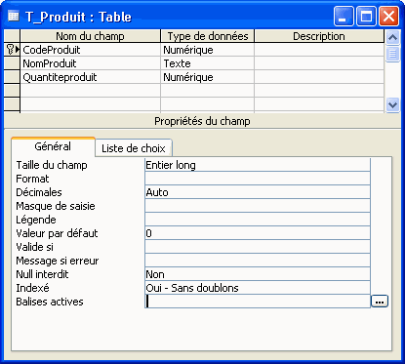
Task: Switch to the Liste de choix tab
Action: click(134, 148)
